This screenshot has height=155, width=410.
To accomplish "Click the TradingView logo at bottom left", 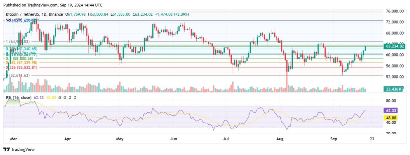I will tap(19, 149).
